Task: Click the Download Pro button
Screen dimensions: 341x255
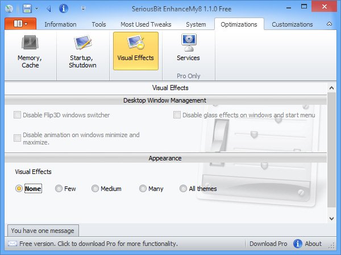Action: click(268, 244)
